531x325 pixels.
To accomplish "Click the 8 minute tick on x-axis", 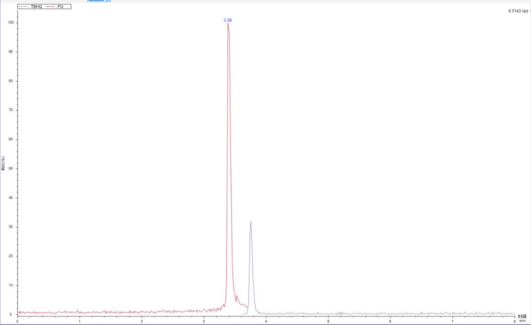I will point(514,321).
